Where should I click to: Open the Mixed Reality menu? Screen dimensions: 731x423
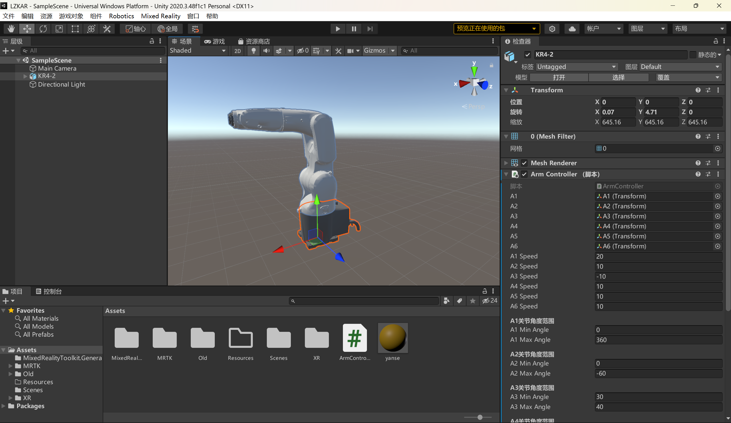pyautogui.click(x=160, y=16)
